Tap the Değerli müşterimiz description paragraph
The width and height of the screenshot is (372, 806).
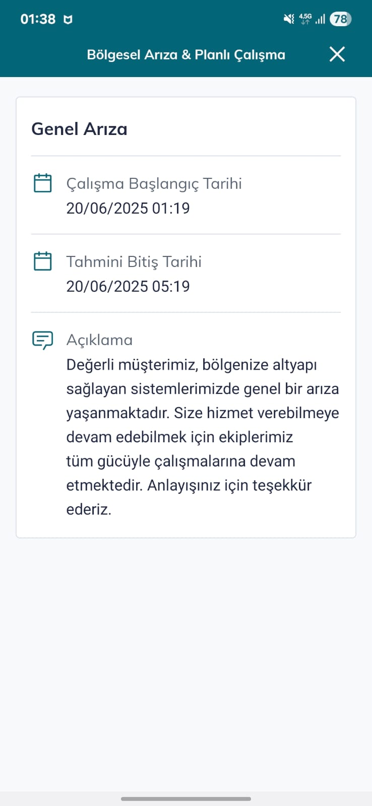(x=203, y=437)
